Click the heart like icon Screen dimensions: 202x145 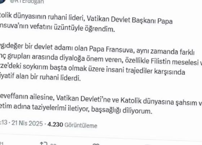pos(96,144)
